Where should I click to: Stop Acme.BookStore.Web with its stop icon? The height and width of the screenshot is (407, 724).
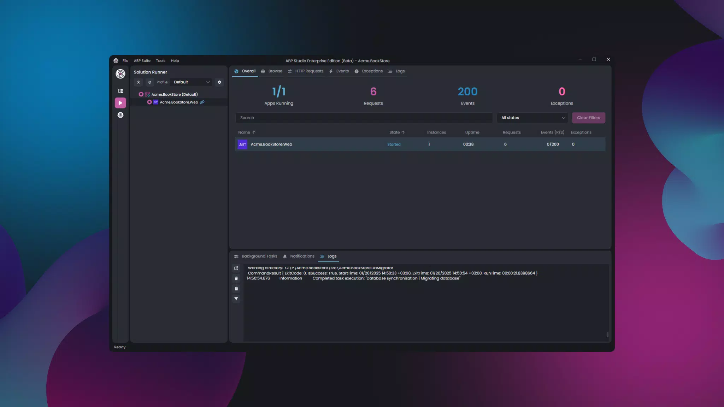(149, 102)
